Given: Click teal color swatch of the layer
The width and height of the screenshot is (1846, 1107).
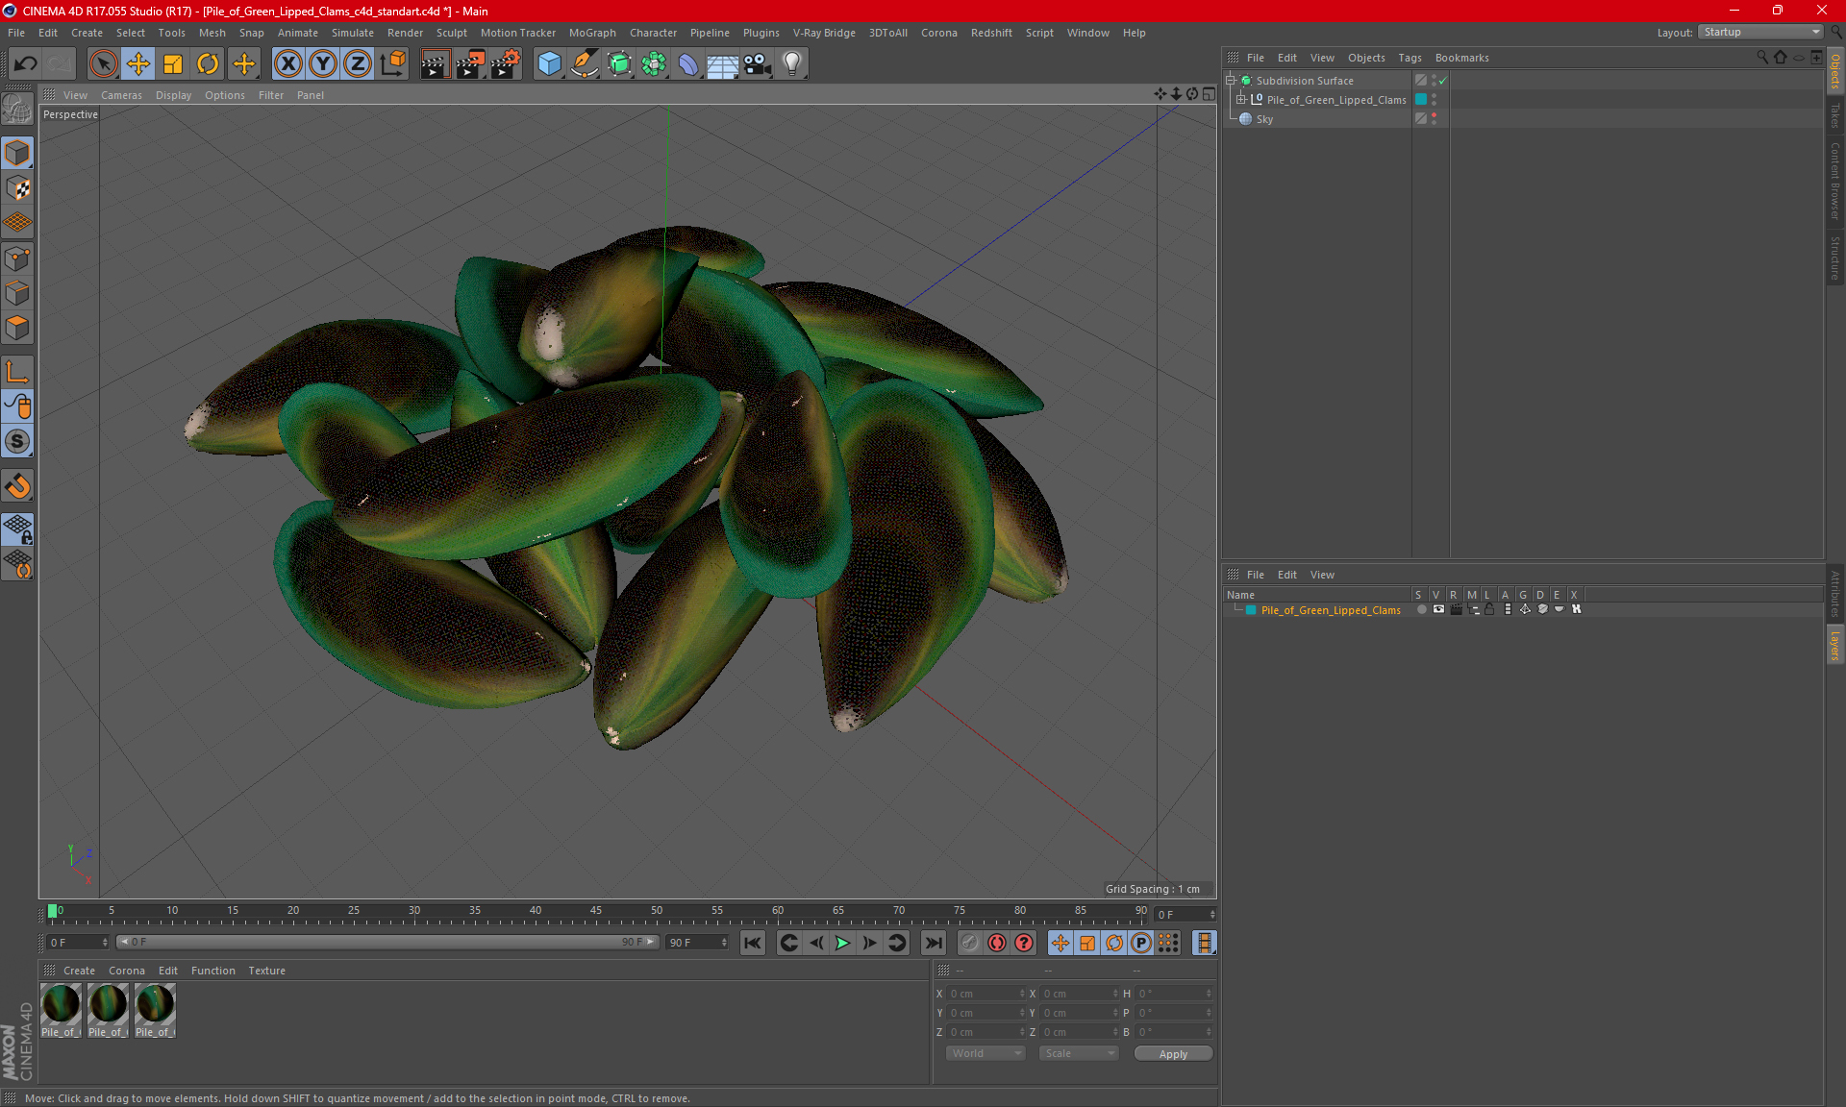Looking at the screenshot, I should (x=1251, y=610).
